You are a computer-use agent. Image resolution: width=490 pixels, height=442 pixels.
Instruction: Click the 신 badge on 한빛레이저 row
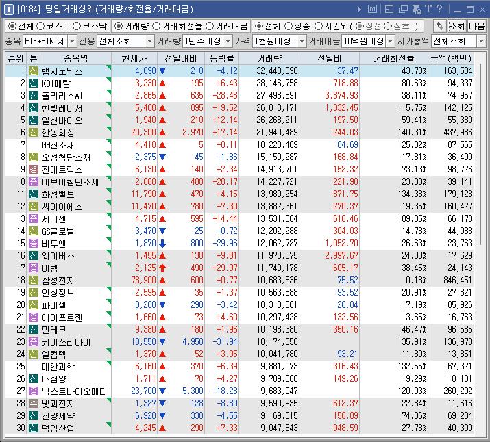pos(34,108)
